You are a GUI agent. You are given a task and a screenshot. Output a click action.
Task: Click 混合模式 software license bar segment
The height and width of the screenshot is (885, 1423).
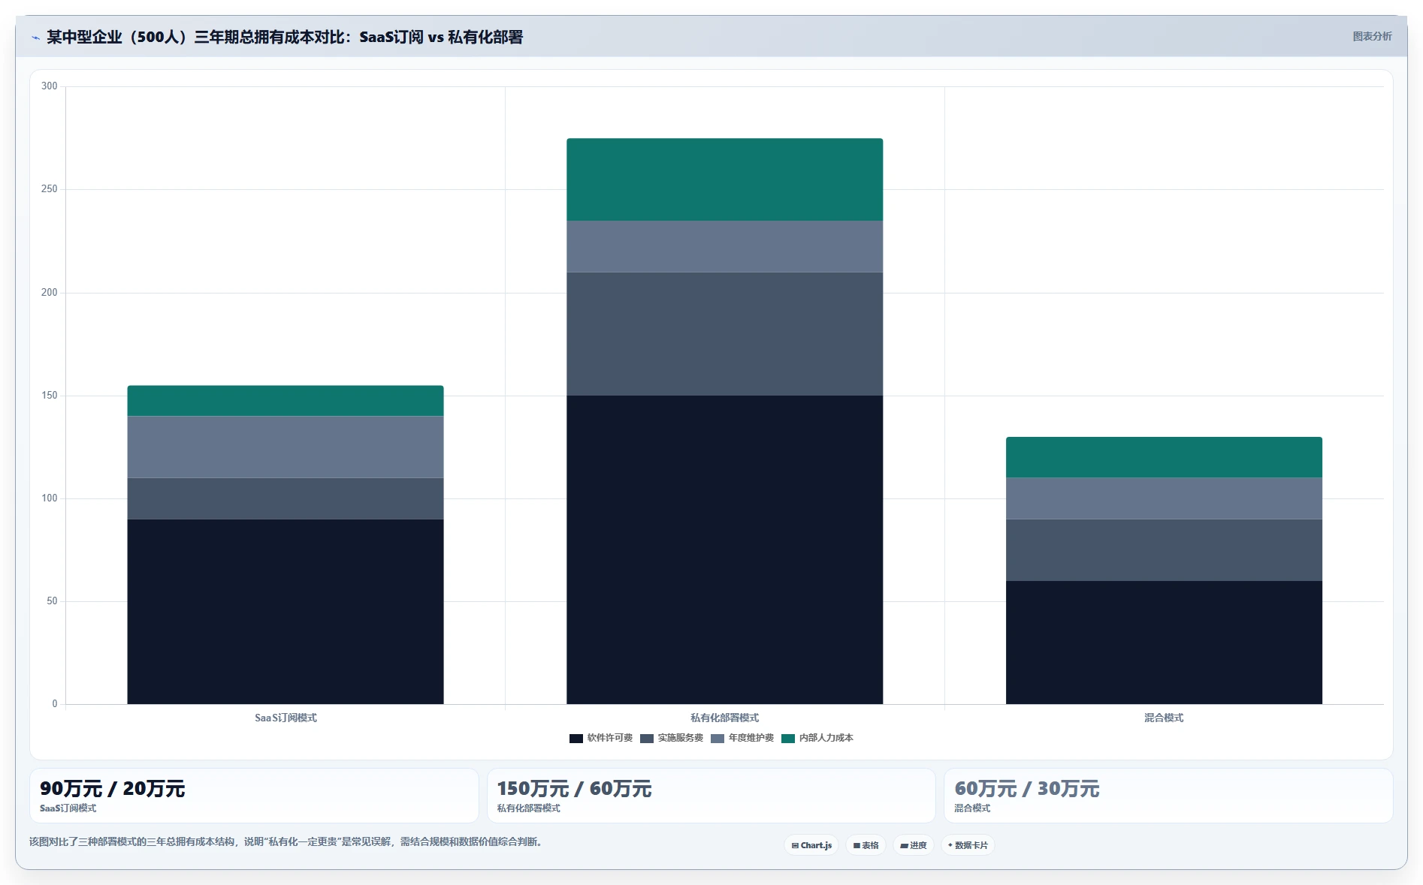[x=1164, y=643]
